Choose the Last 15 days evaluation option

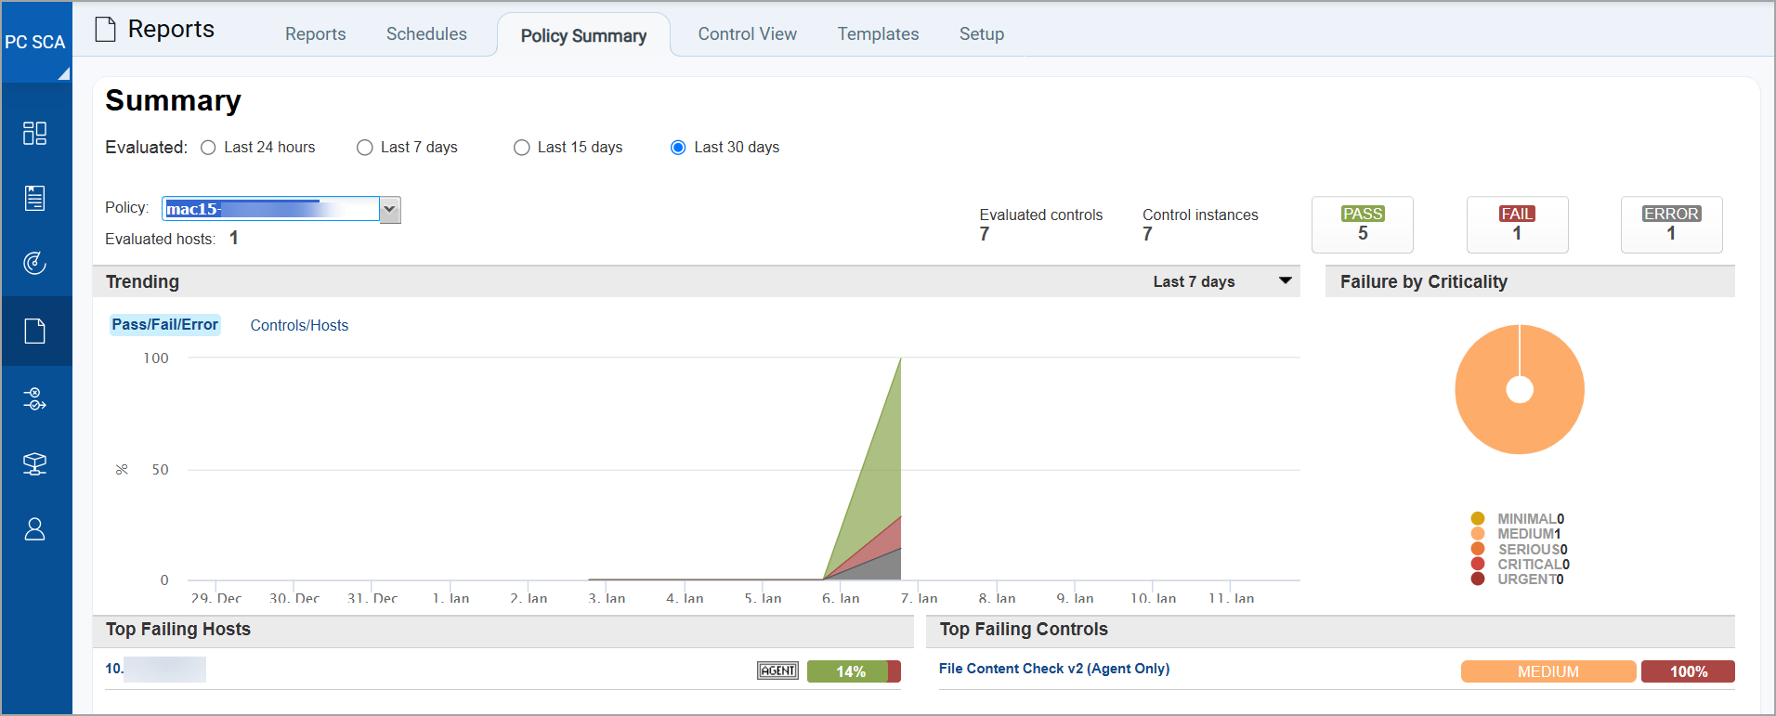coord(522,148)
